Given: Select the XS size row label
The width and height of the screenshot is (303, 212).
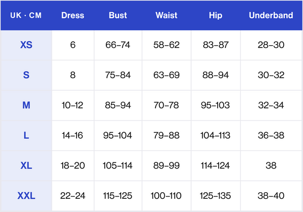Looking at the screenshot, I should [x=26, y=45].
